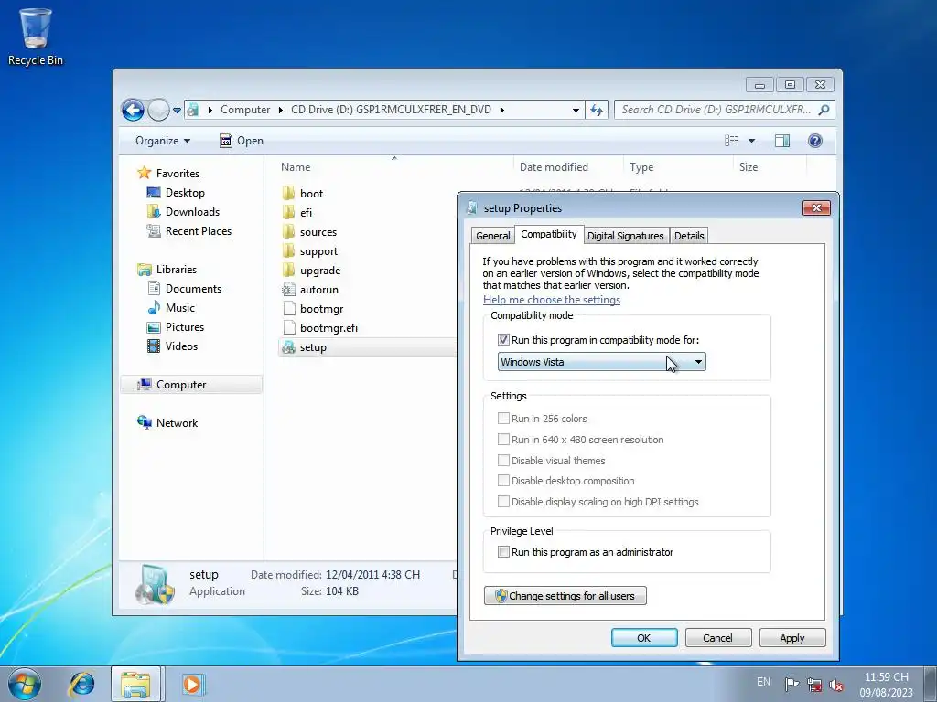Click Explorer's Forward arrow button
Image resolution: width=937 pixels, height=702 pixels.
tap(158, 110)
